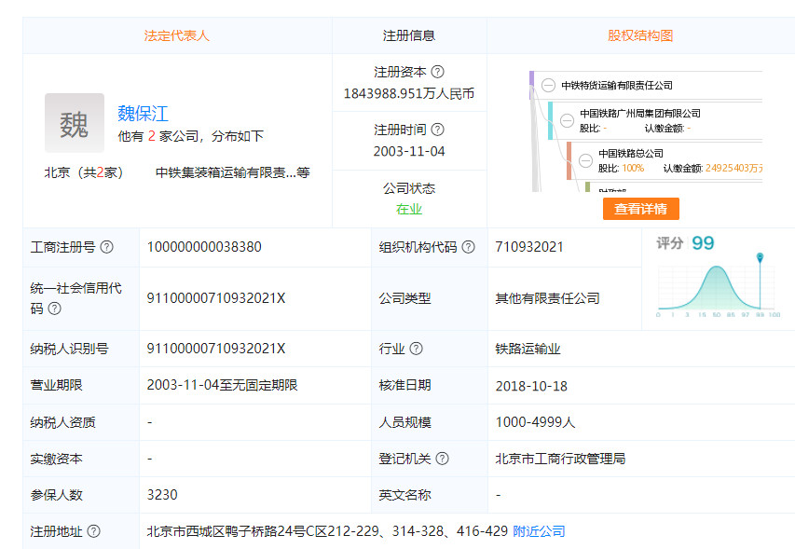Click help icon beside 登记机关
Image resolution: width=795 pixels, height=549 pixels.
pos(442,459)
